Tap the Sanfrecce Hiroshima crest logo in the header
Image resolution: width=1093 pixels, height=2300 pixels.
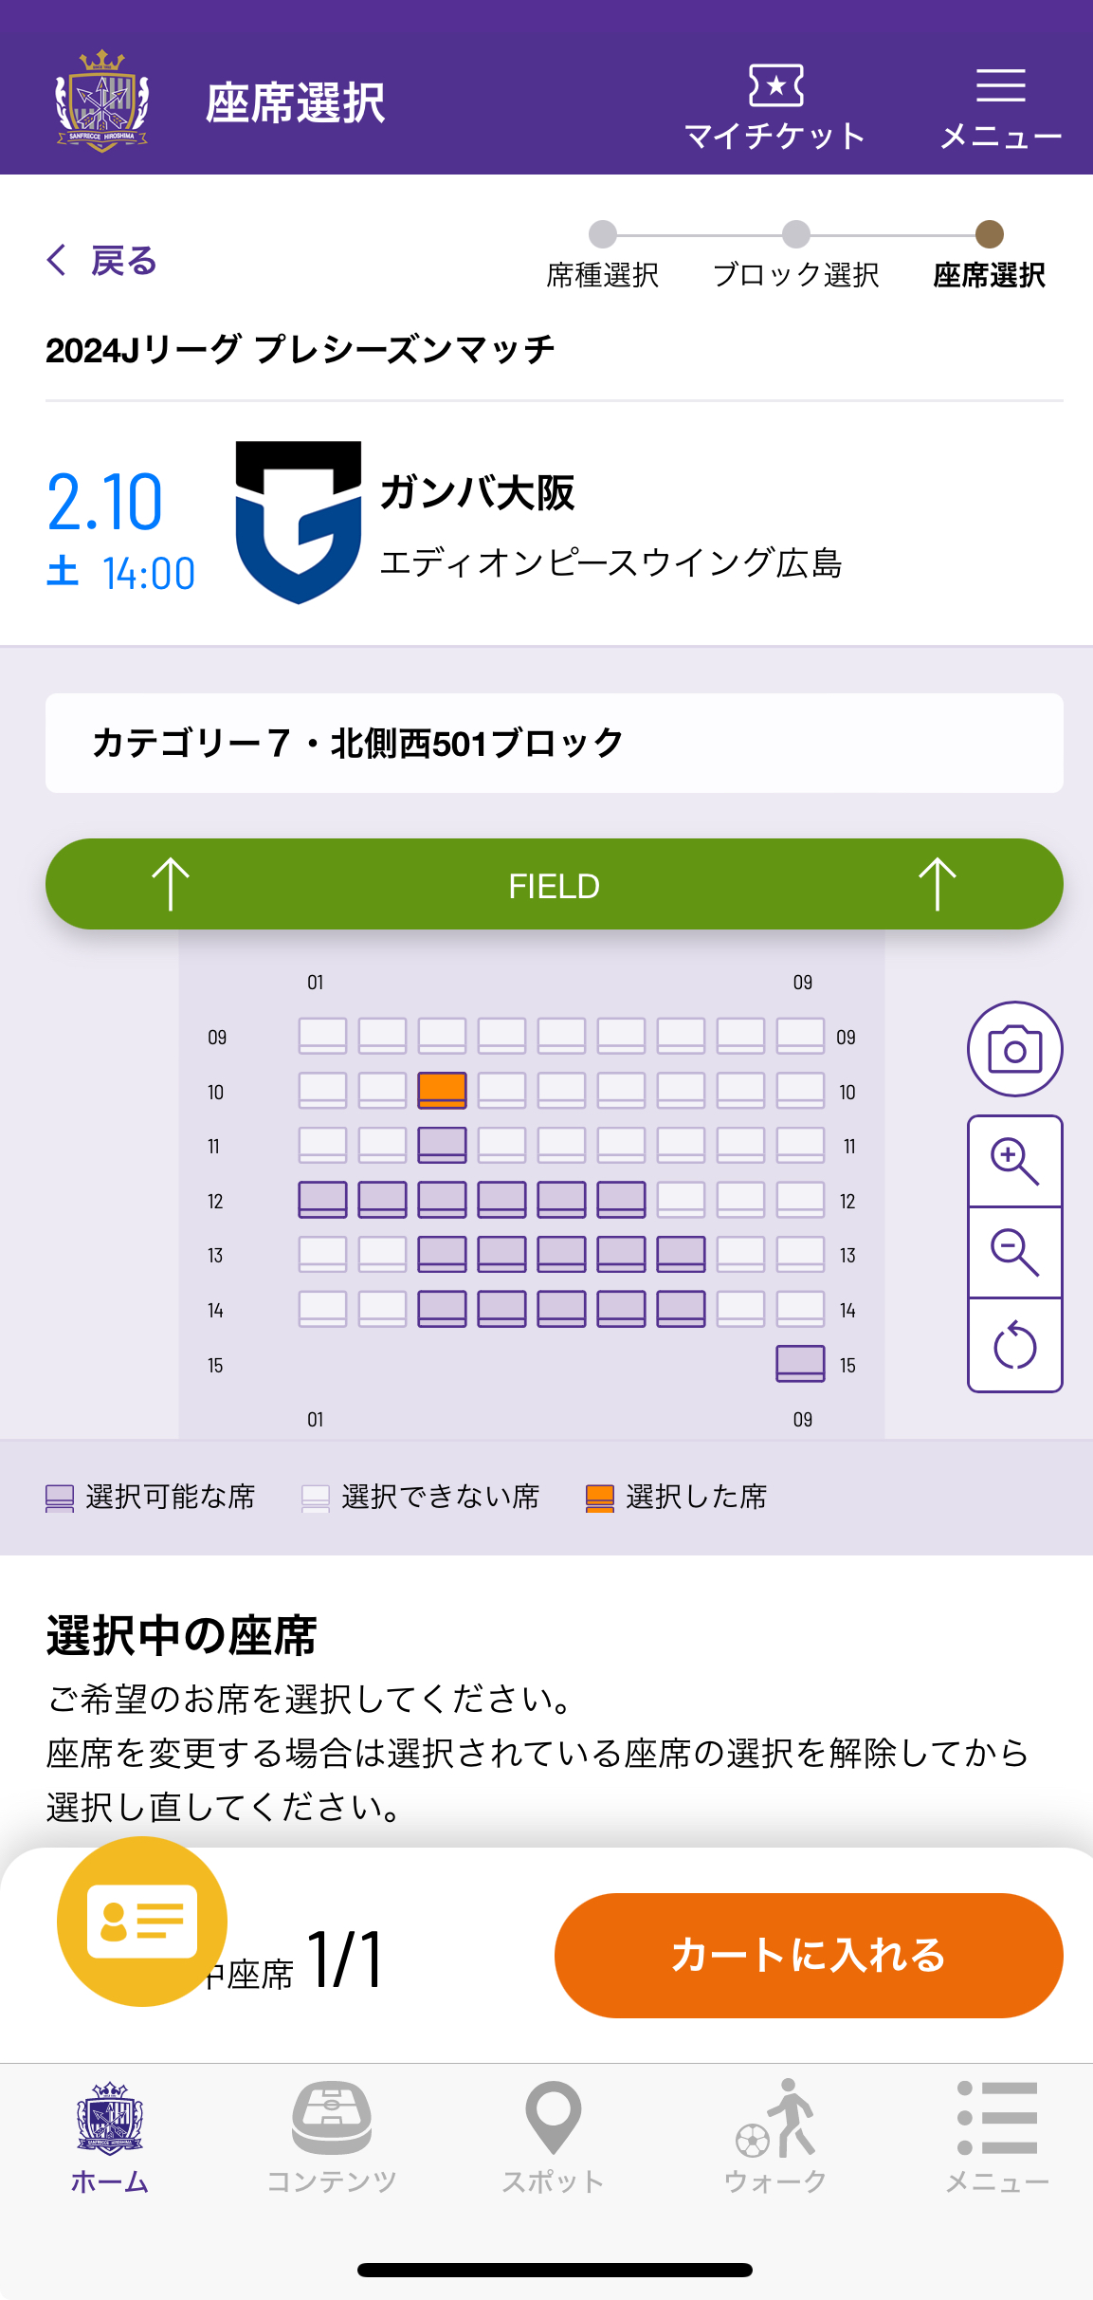(x=102, y=101)
